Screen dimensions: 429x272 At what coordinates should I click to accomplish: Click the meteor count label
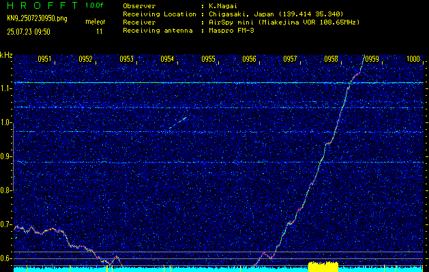[95, 22]
